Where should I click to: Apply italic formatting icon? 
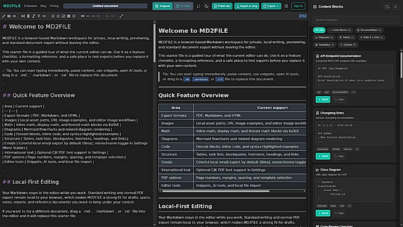click(x=33, y=16)
